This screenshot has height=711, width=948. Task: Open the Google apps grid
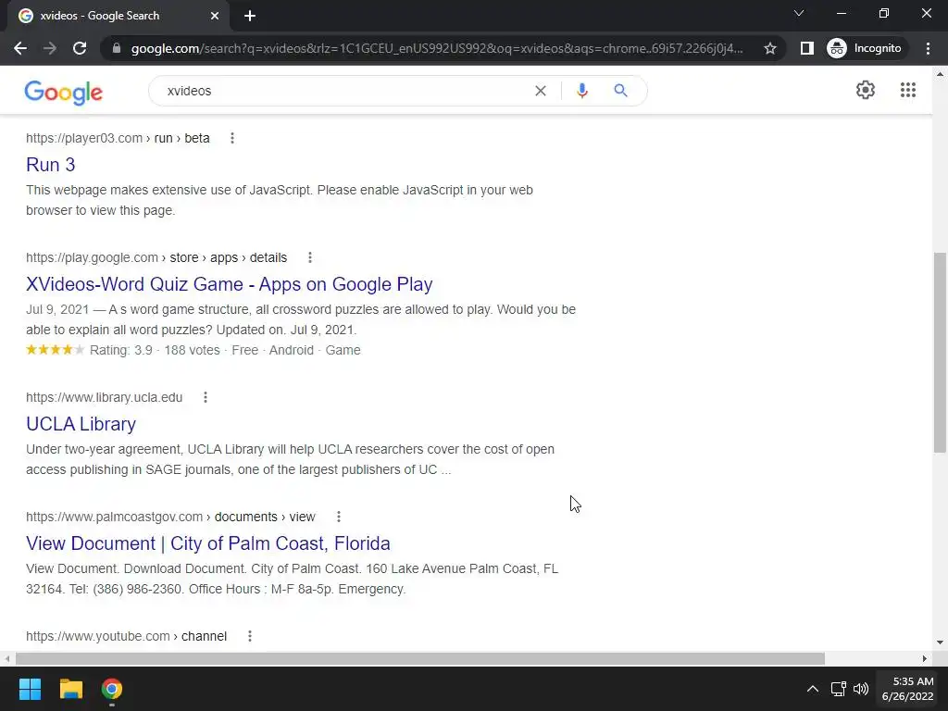coord(907,90)
